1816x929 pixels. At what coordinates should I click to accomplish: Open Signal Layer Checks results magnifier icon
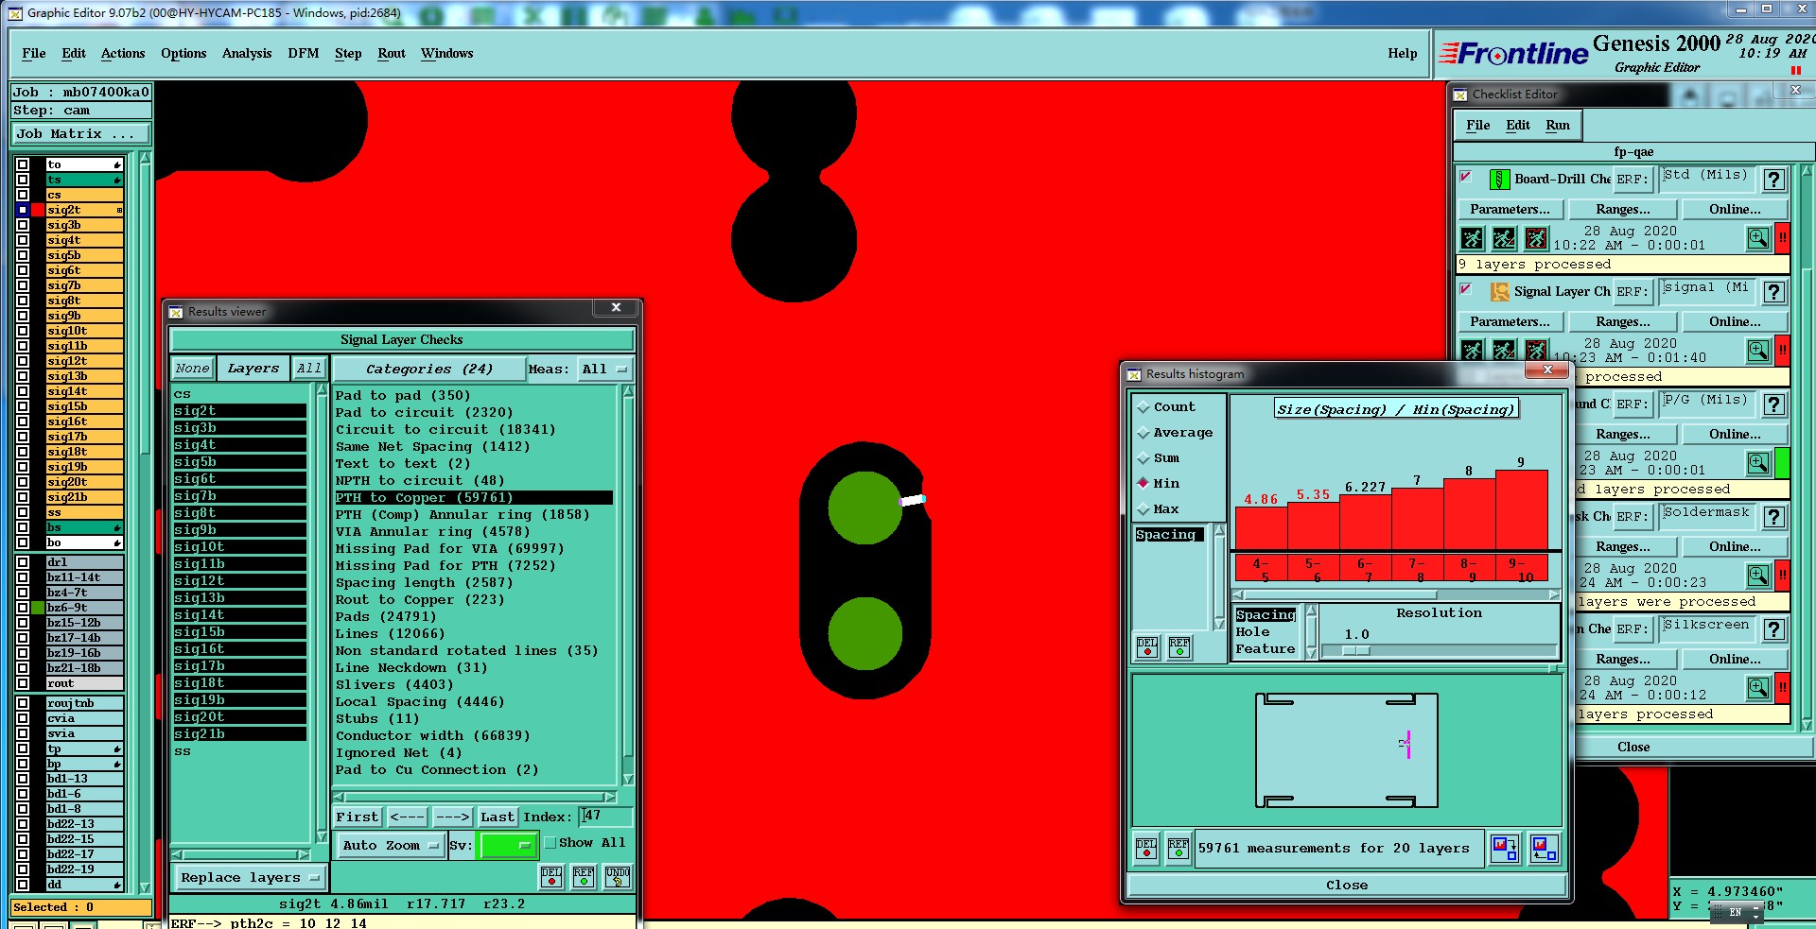tap(1757, 351)
